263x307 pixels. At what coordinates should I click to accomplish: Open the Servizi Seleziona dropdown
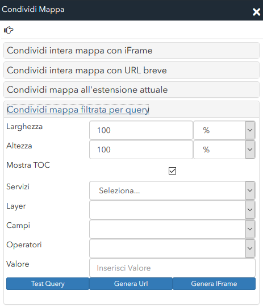pyautogui.click(x=172, y=190)
